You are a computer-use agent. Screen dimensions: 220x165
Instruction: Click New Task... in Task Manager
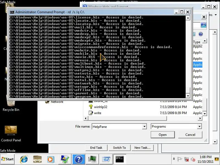[x=142, y=148]
